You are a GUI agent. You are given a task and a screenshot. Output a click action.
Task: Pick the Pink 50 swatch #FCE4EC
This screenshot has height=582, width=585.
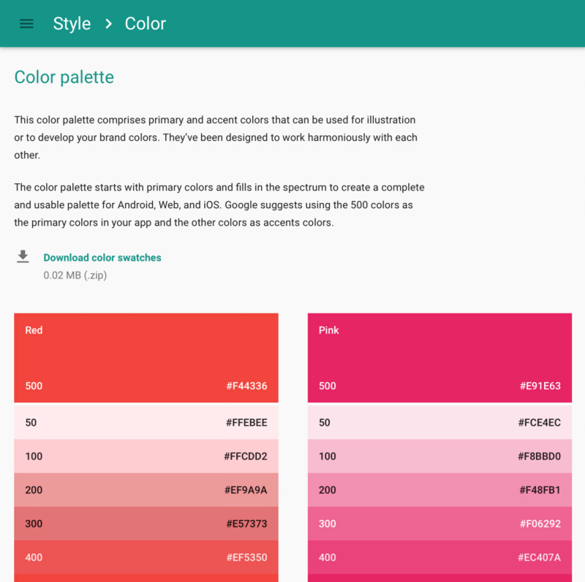[x=439, y=423]
